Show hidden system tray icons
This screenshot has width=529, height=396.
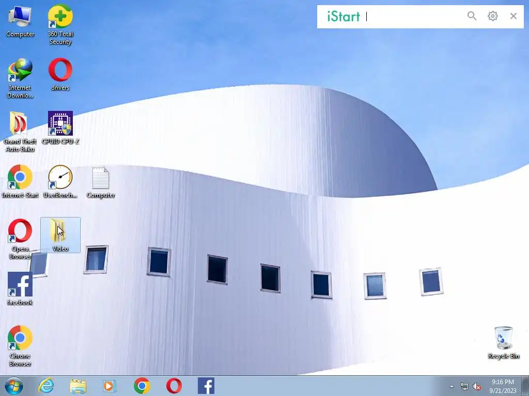pyautogui.click(x=452, y=386)
